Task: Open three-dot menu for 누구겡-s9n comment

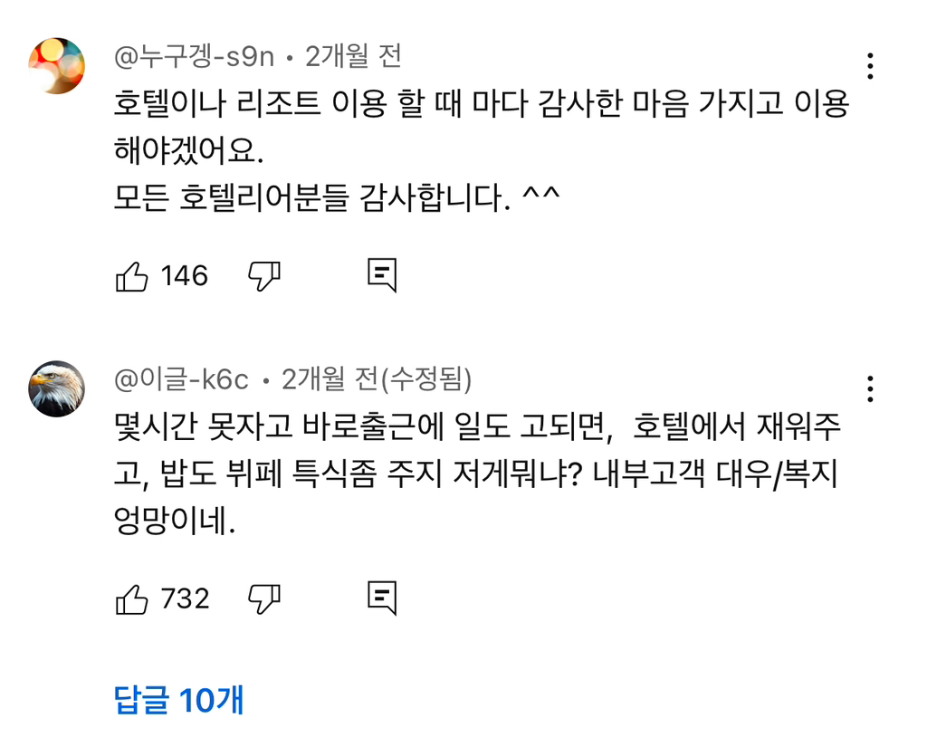Action: (x=869, y=66)
